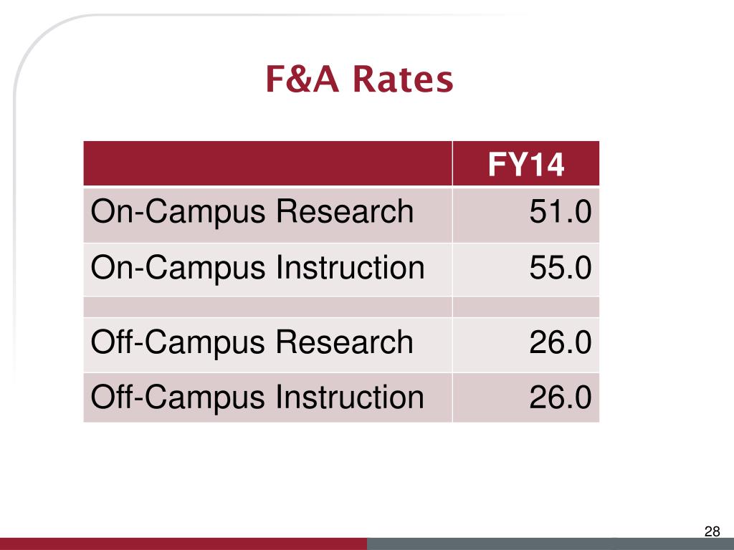This screenshot has width=734, height=550.
Task: Click the F&A Rates slide title
Action: (x=360, y=79)
